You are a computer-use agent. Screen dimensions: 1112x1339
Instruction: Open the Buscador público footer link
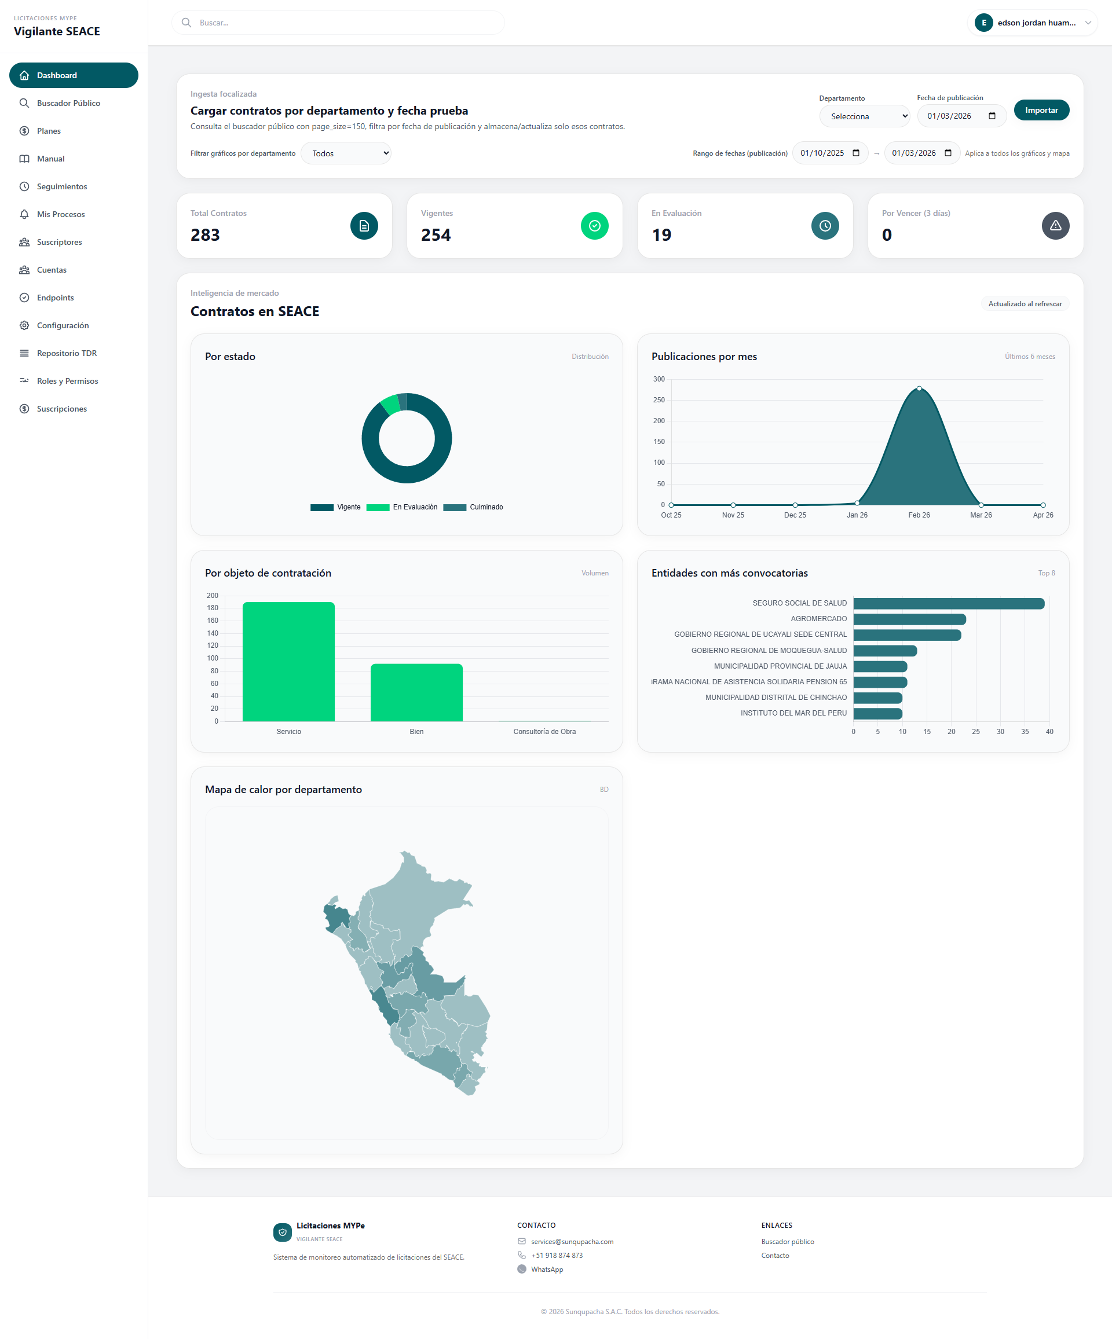coord(787,1241)
